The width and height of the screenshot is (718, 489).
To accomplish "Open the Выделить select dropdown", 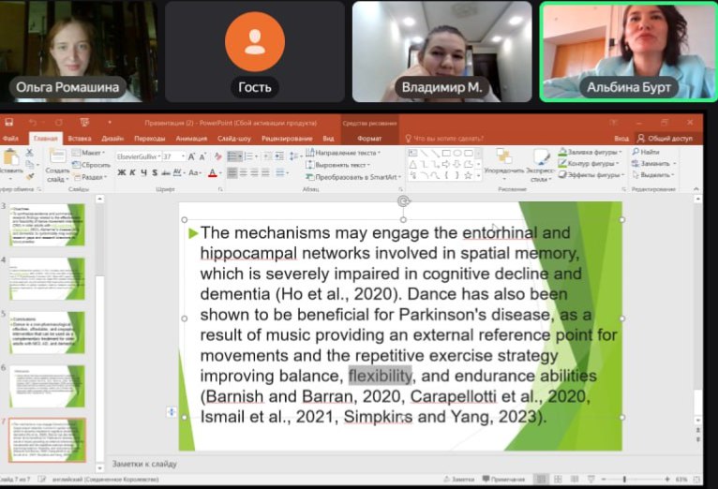I will pos(653,175).
